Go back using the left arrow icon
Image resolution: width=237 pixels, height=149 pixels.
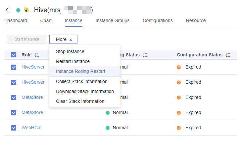[7, 10]
